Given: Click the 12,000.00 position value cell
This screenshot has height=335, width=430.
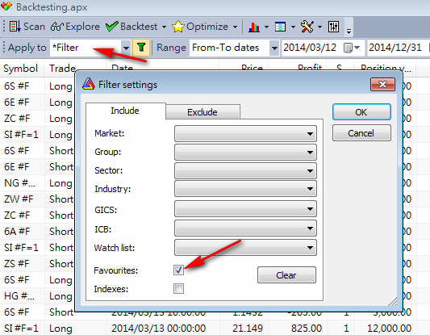Looking at the screenshot, I should click(389, 329).
